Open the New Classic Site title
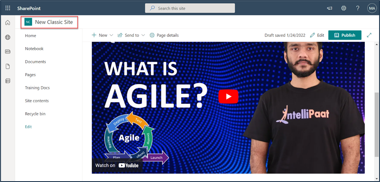The image size is (380, 182). [x=54, y=22]
